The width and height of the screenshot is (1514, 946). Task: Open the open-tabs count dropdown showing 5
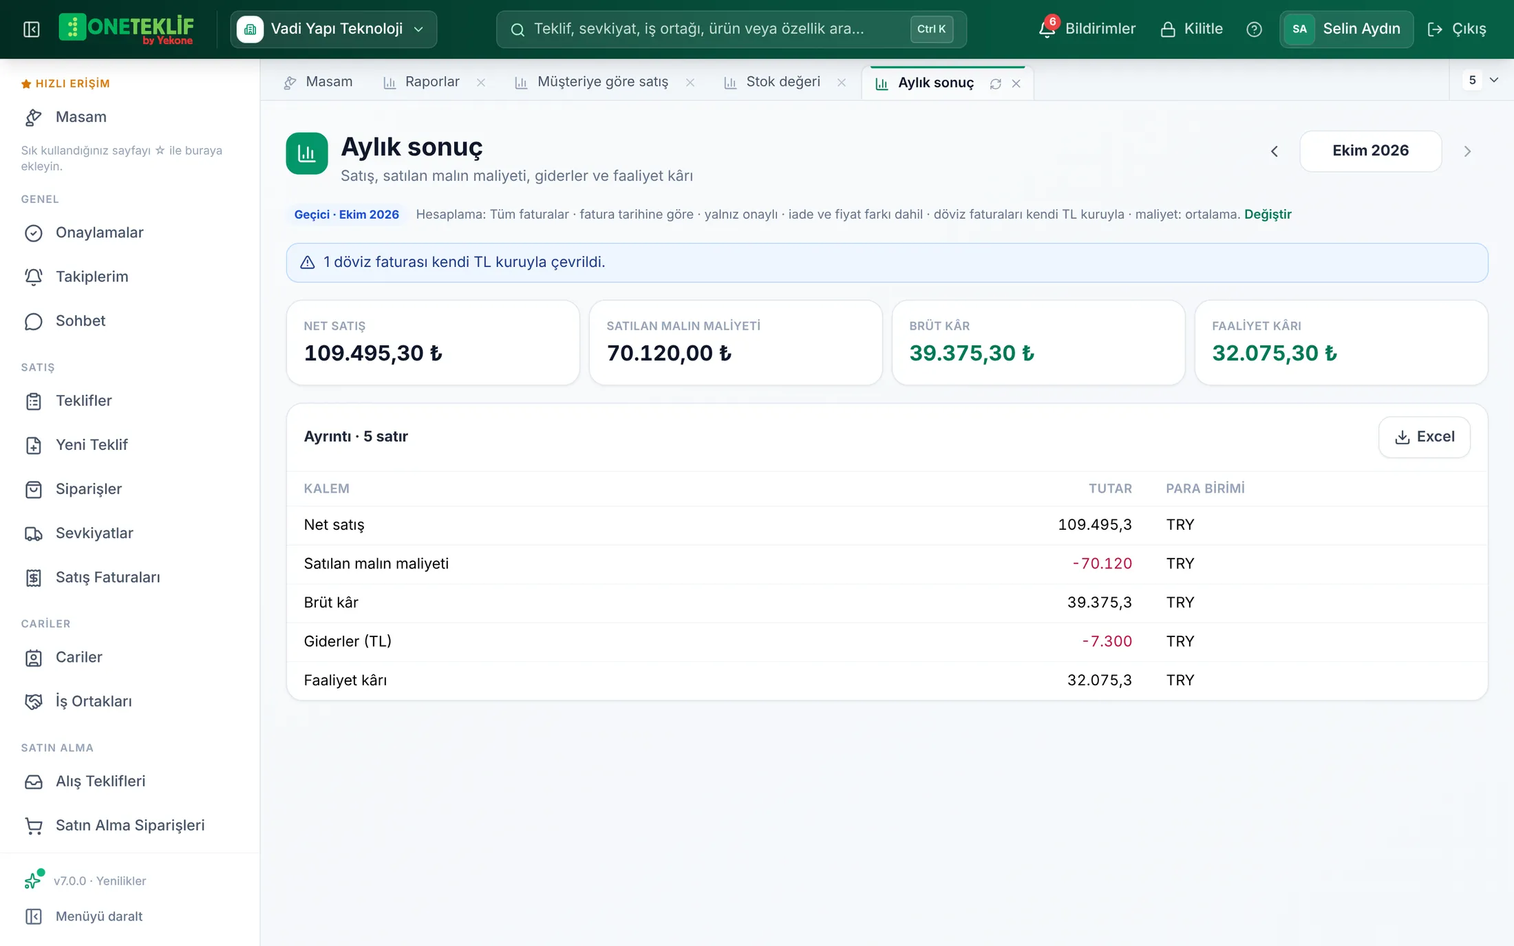pyautogui.click(x=1482, y=80)
